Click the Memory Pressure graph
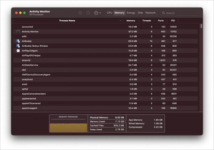214x150 pixels. click(68, 125)
